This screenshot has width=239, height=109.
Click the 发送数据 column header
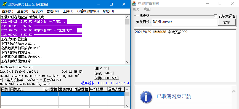pos(67,89)
